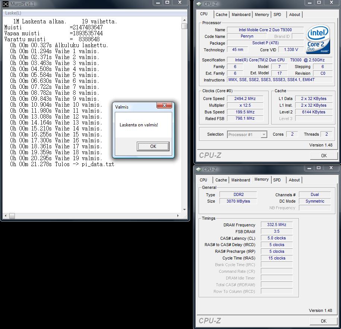341x329 pixels.
Task: Open Memory tab in upper CPU-Z window
Action: click(x=262, y=14)
